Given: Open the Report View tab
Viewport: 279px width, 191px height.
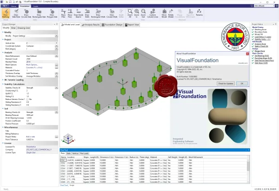Looking at the screenshot, I should tap(132, 25).
